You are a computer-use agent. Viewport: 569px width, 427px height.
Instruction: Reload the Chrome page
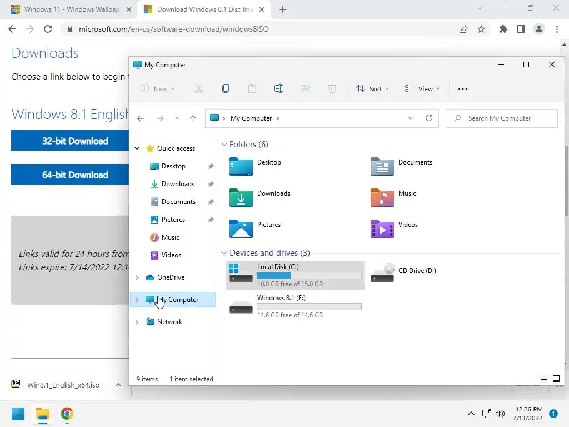click(x=48, y=29)
